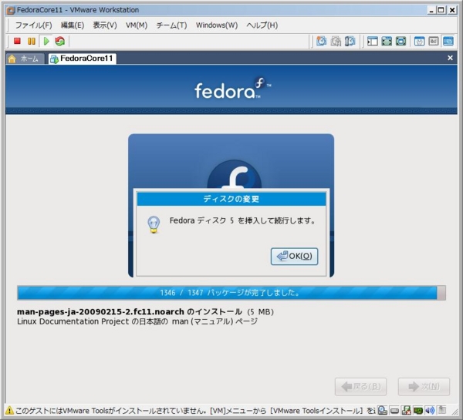Take a snapshot using the snapshot icon
Viewport: 463px width, 420px height.
tap(321, 41)
